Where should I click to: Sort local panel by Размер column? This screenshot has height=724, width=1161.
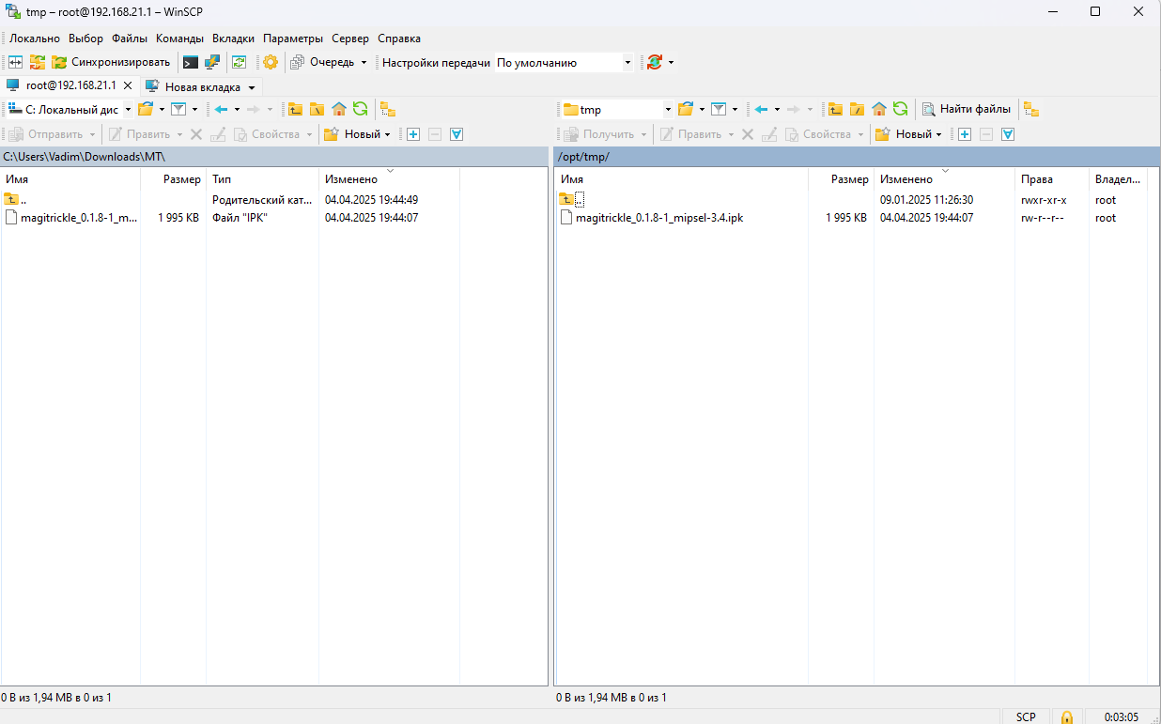point(173,178)
